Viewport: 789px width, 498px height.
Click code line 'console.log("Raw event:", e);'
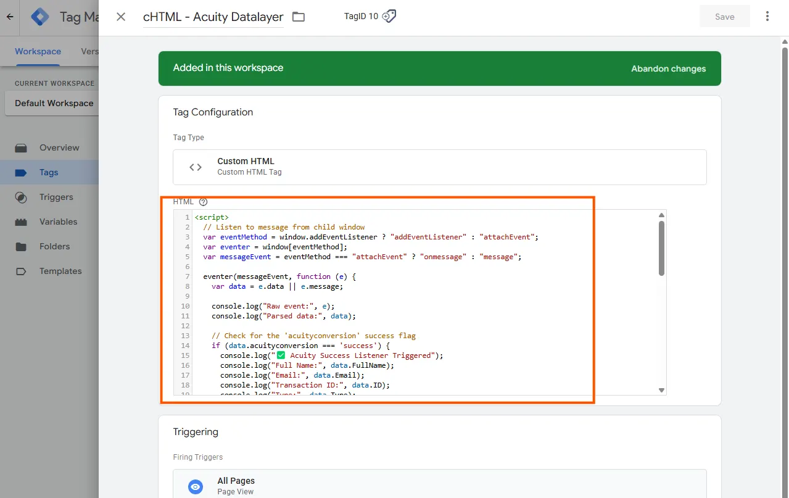273,306
